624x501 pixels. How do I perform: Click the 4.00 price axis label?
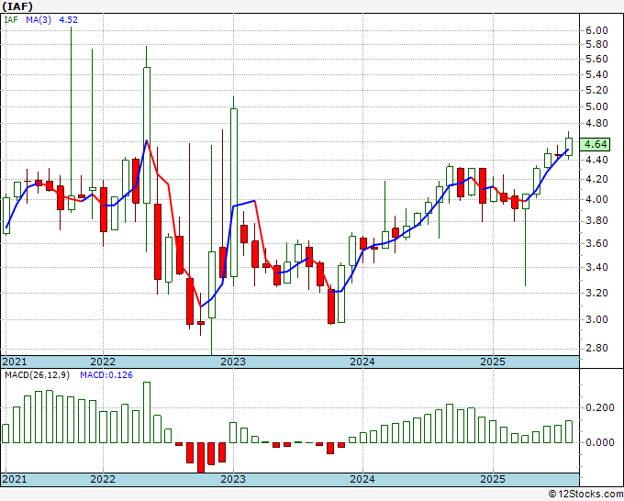[596, 199]
